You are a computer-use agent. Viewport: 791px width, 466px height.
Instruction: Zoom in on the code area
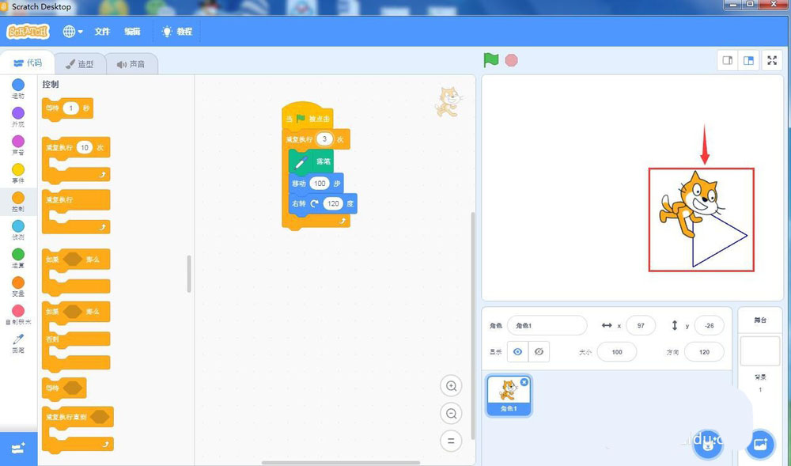451,386
